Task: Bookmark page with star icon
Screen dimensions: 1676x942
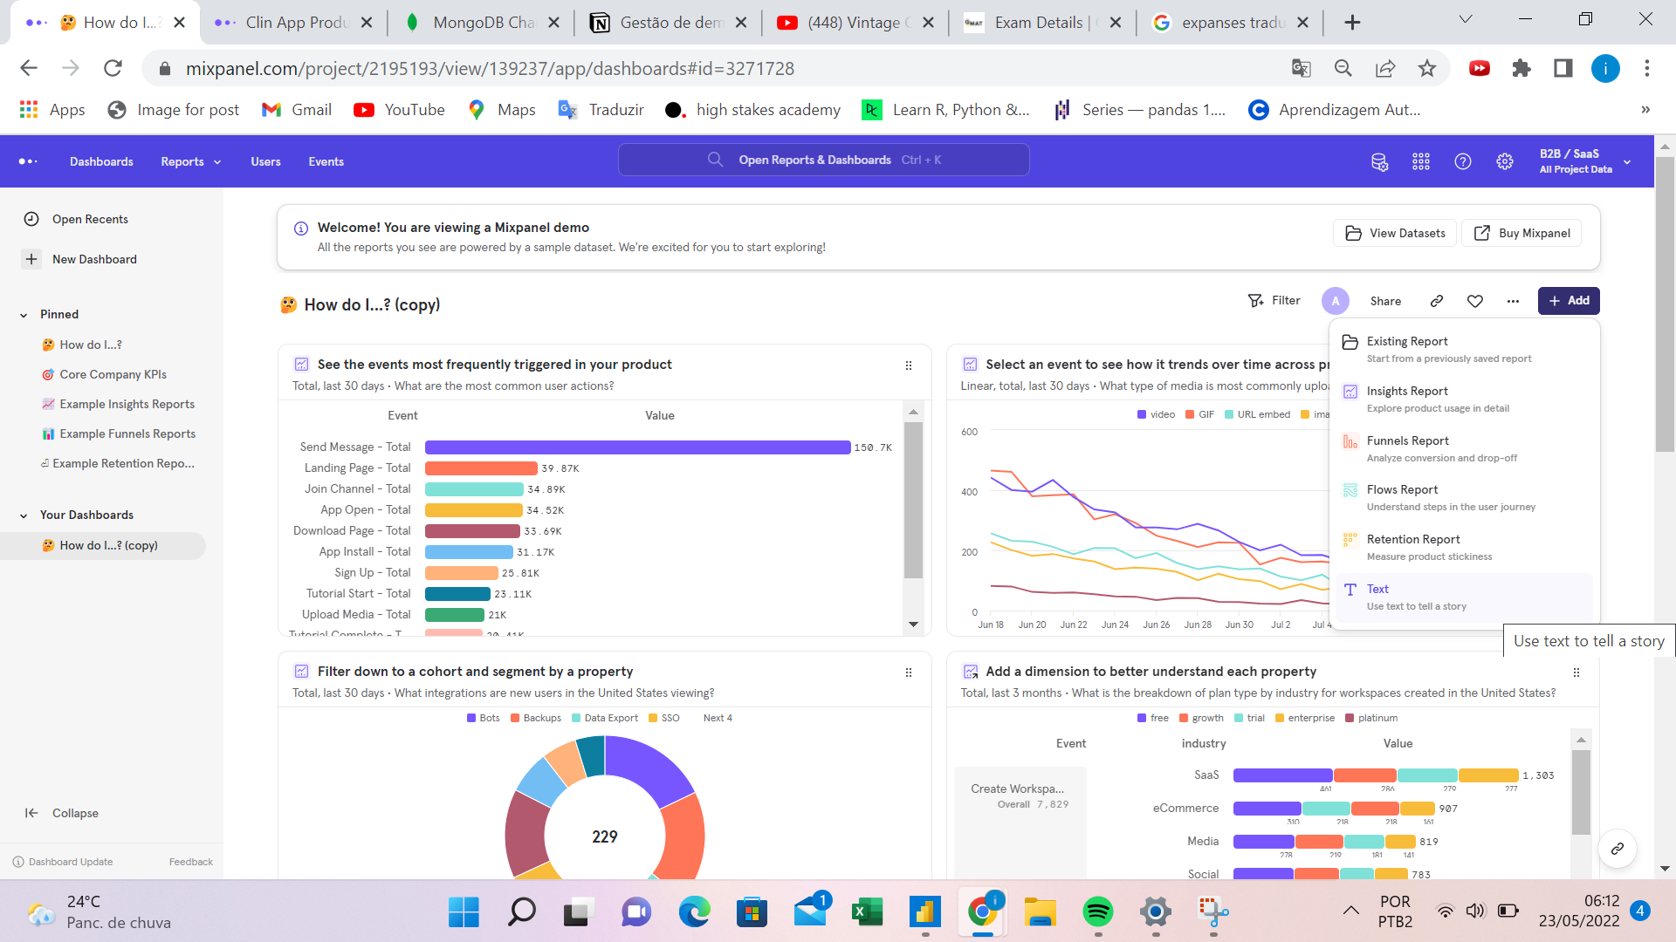Action: click(1427, 68)
